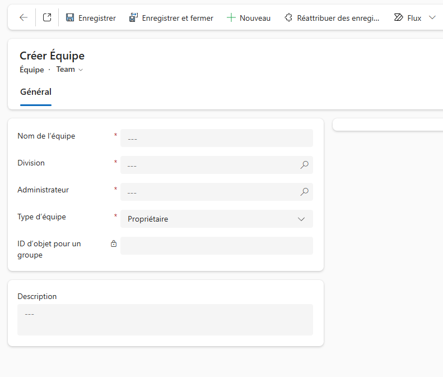The width and height of the screenshot is (443, 377).
Task: Select the Administrateur lookup field
Action: (211, 192)
